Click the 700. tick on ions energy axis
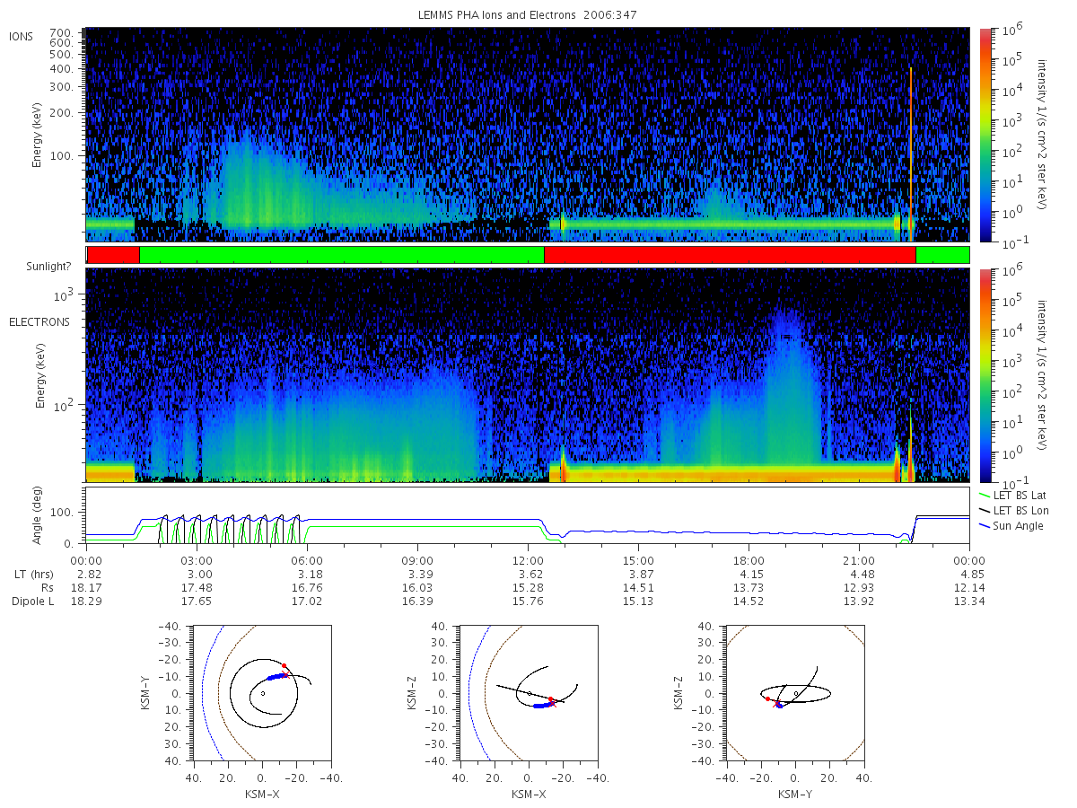Viewport: 1077px width, 808px height. 62,31
